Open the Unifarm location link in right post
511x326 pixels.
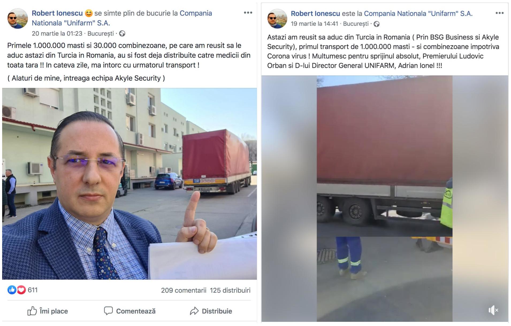point(418,13)
